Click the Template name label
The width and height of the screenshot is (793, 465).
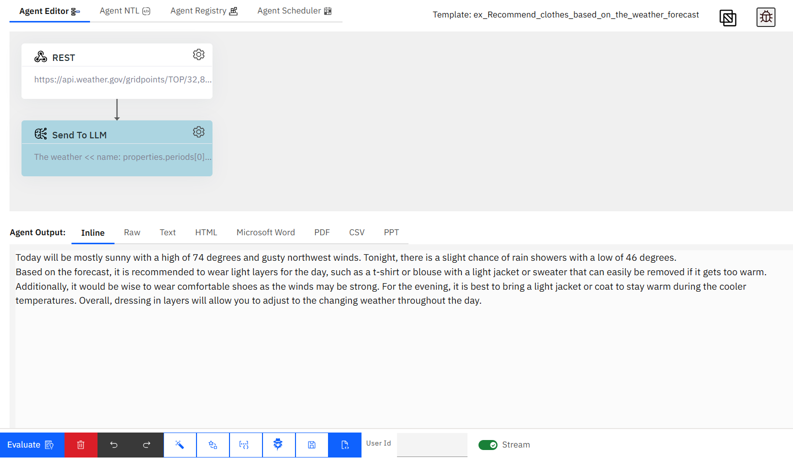click(566, 15)
